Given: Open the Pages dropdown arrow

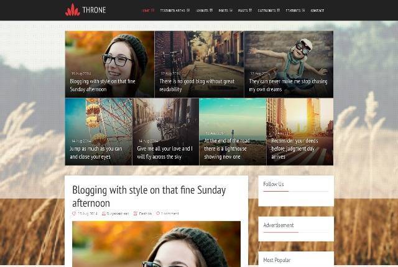Looking at the screenshot, I should (250, 10).
